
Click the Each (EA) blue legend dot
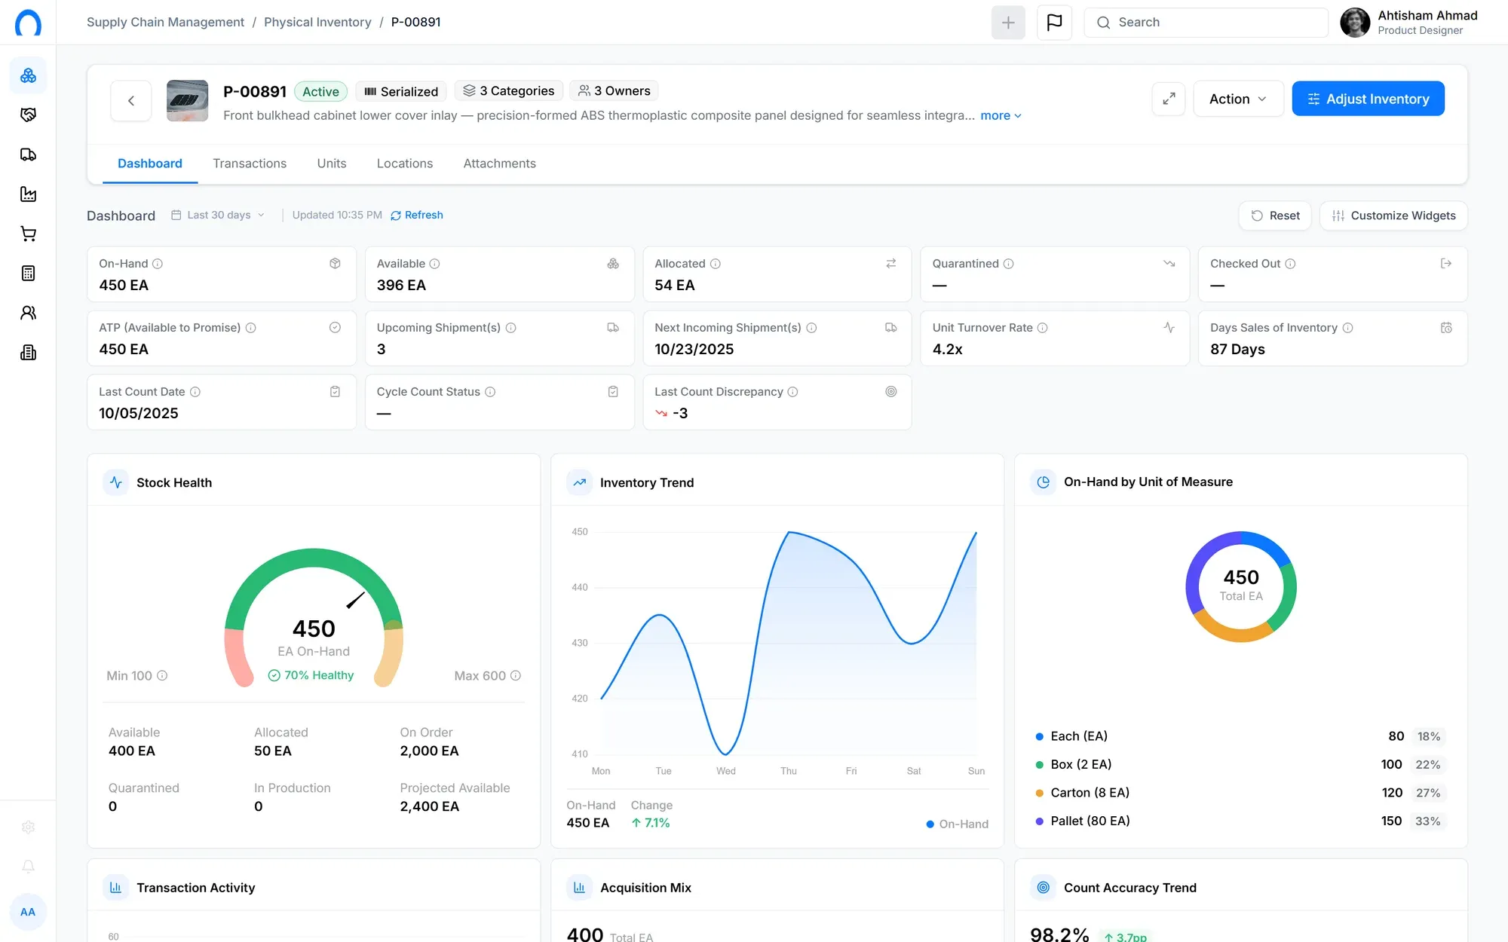(1040, 736)
